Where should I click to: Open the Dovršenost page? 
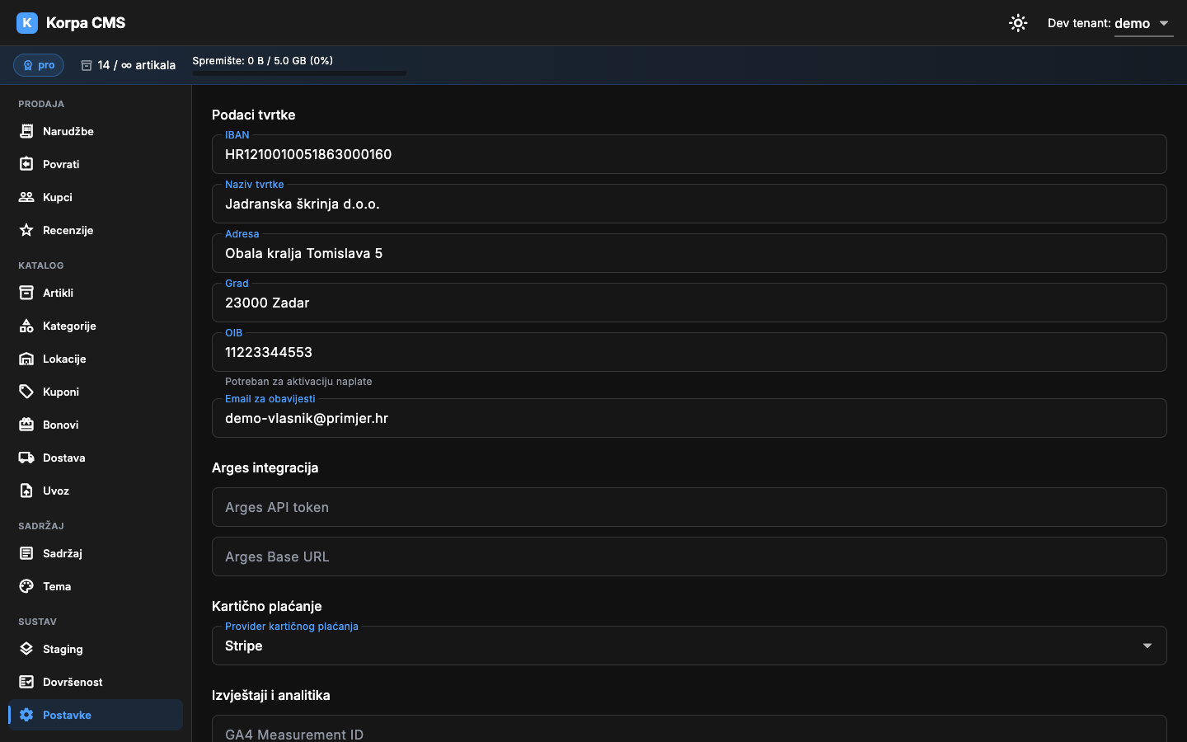96,682
